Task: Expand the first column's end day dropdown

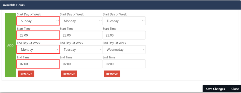Action: tap(38, 49)
